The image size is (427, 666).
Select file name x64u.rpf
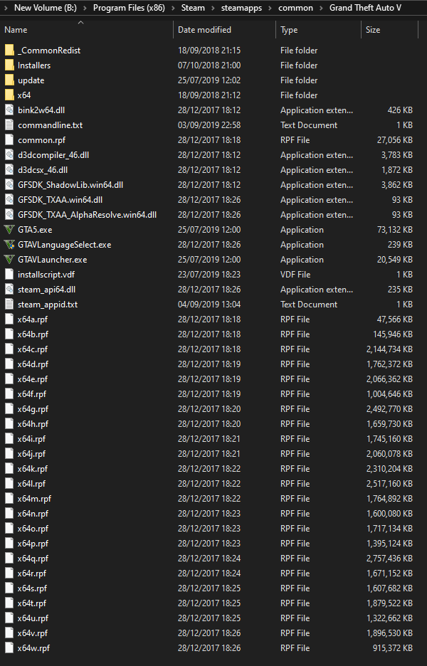33,618
